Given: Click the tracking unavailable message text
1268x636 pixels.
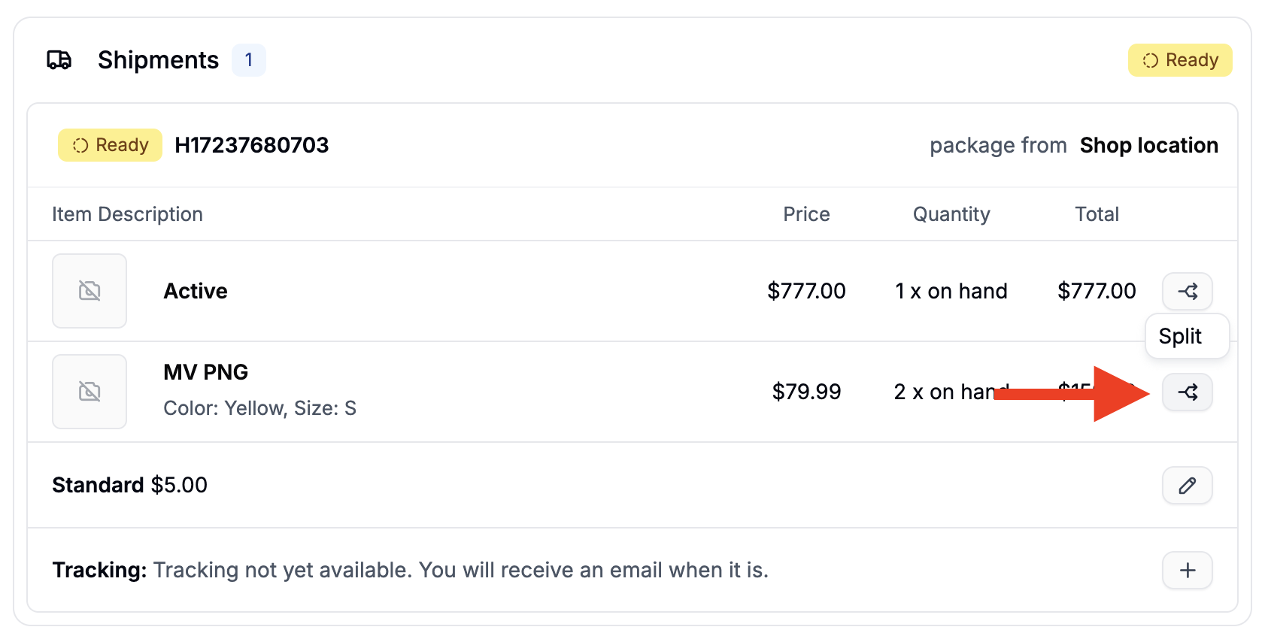Looking at the screenshot, I should (460, 570).
